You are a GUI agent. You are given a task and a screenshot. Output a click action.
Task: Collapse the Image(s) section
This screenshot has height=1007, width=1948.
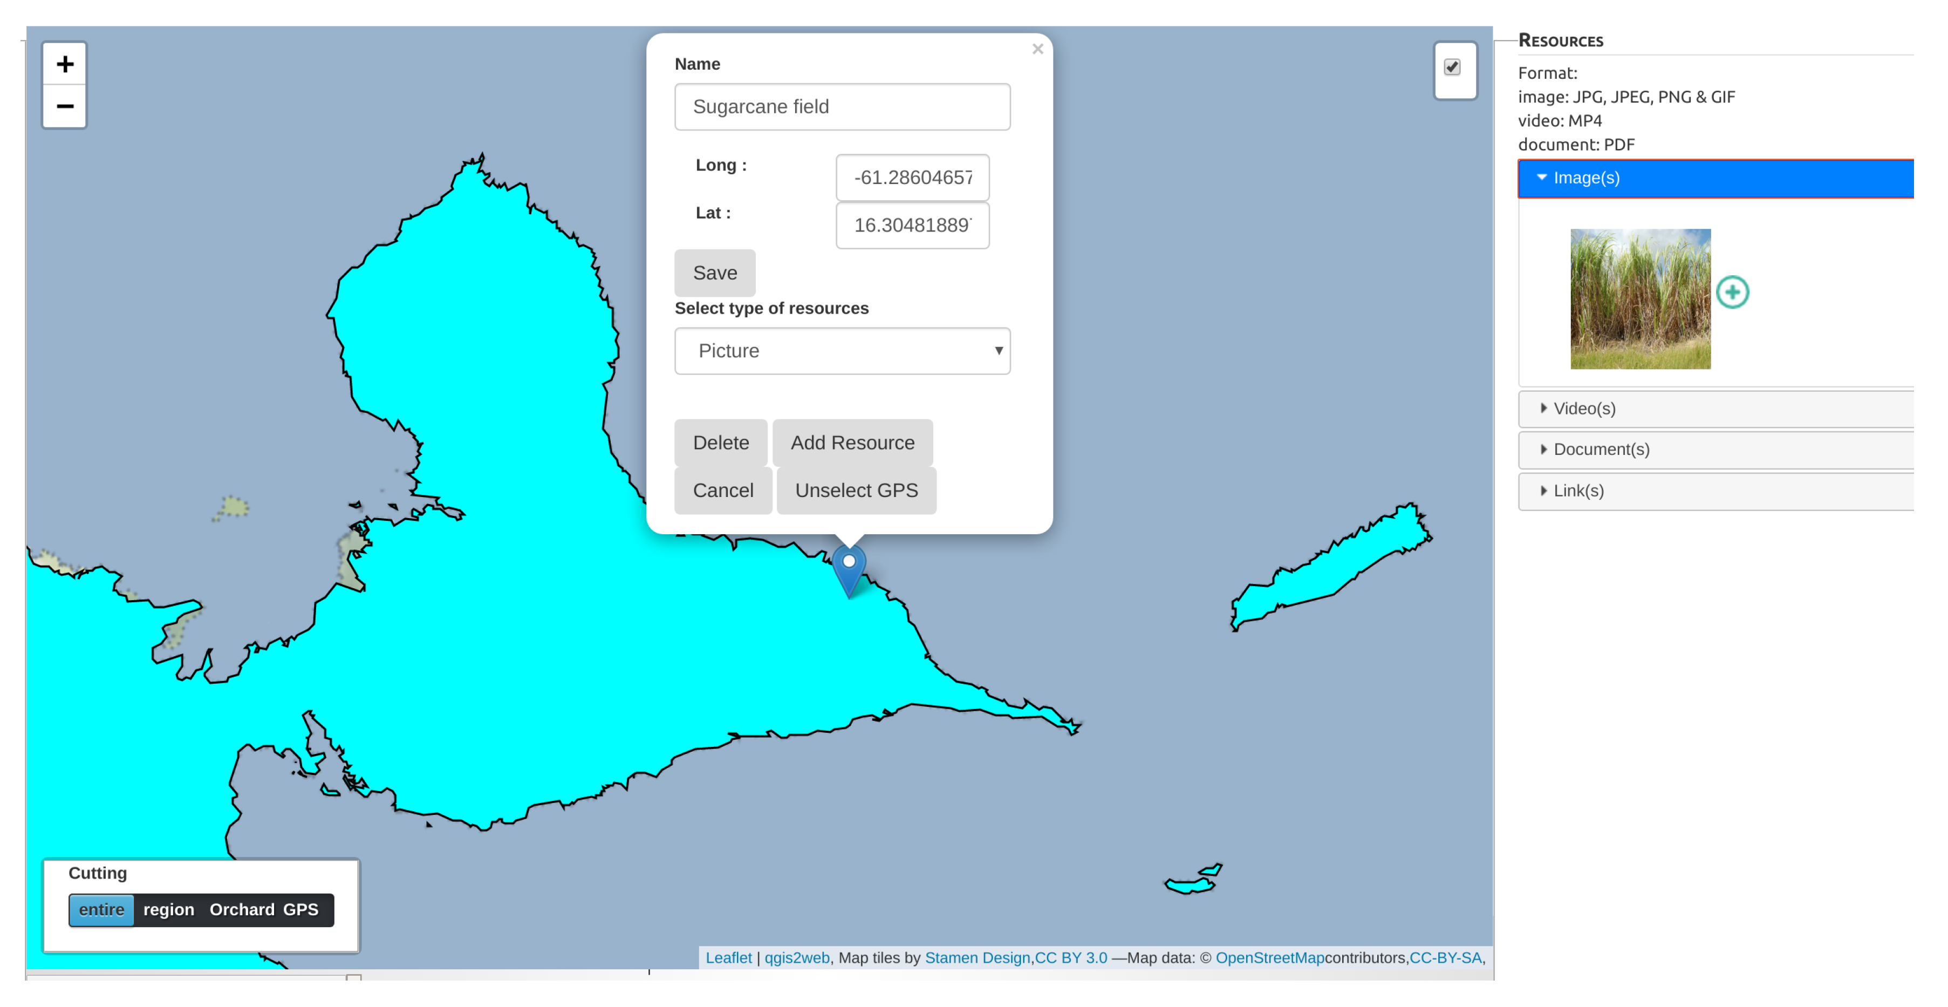[1715, 179]
